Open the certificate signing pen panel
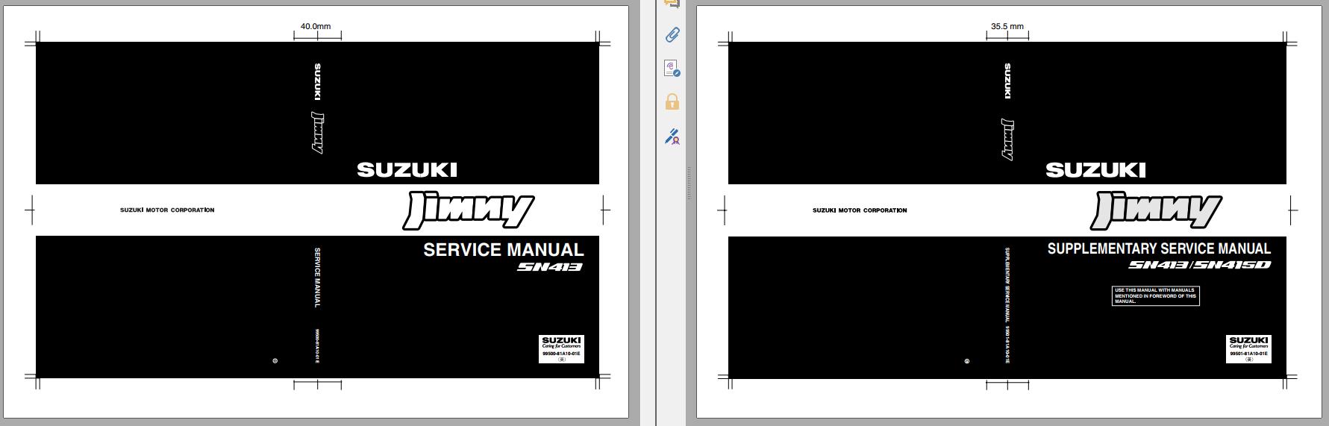Screen dimensions: 1329x426 [x=672, y=136]
